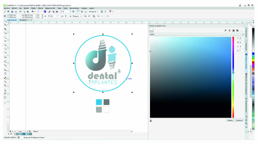The width and height of the screenshot is (258, 145).
Task: Open the Edición menu
Action: (x=15, y=8)
